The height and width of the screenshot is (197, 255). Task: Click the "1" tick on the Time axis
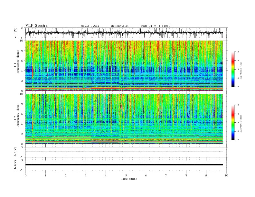point(45,175)
